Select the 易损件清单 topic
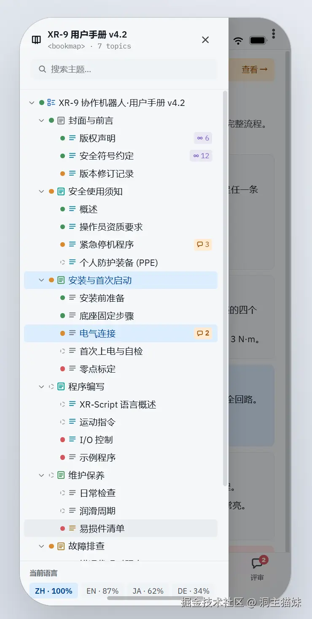This screenshot has height=619, width=312. point(102,528)
